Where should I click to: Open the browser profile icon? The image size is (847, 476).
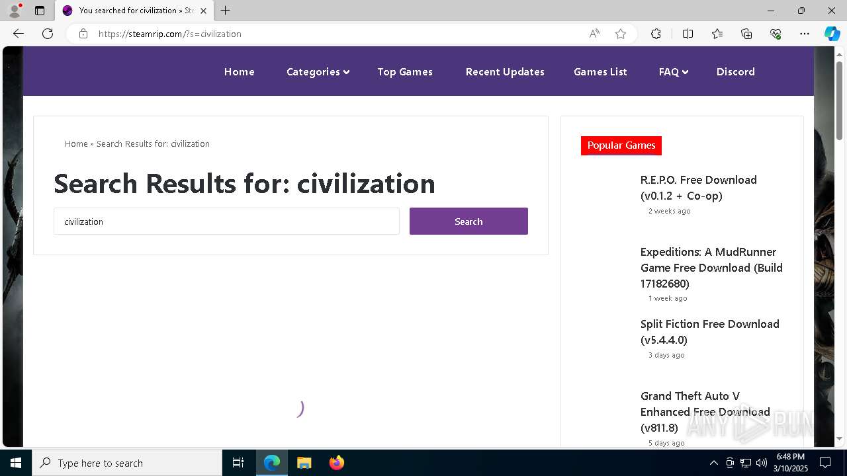click(x=15, y=11)
